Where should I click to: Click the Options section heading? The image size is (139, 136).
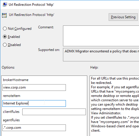pos(8,67)
